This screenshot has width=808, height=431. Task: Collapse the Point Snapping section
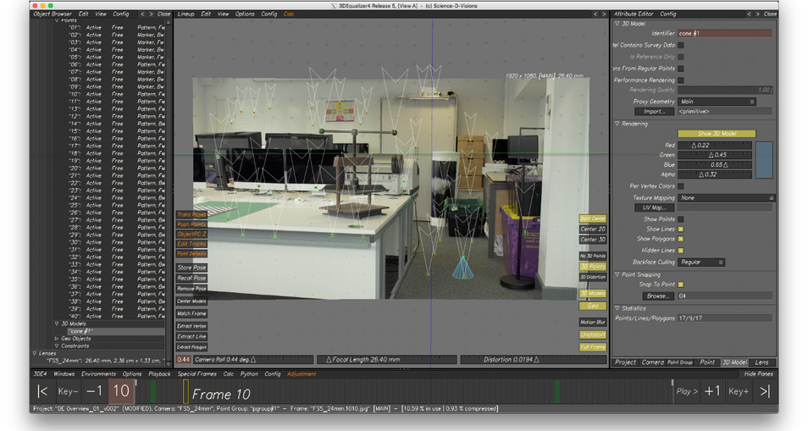[x=617, y=274]
